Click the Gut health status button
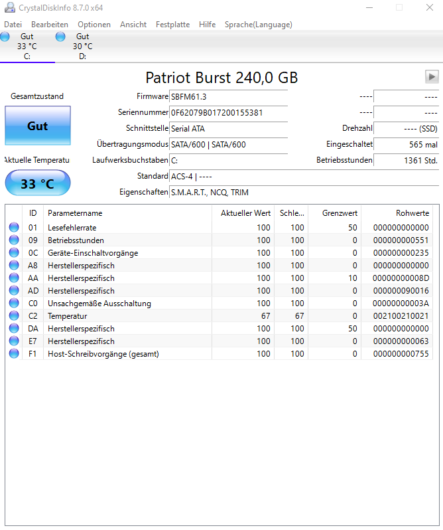Screen dimensions: 443x530 pyautogui.click(x=38, y=126)
